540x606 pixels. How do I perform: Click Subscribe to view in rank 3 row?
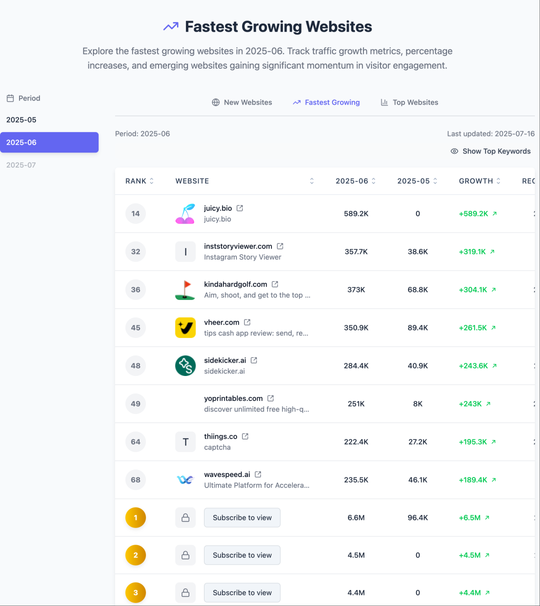click(x=242, y=592)
